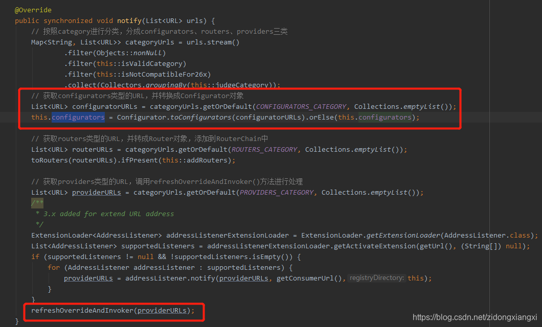Click addressListenerExtensionLoader in its declaration
The height and width of the screenshot is (327, 542).
pyautogui.click(x=228, y=235)
